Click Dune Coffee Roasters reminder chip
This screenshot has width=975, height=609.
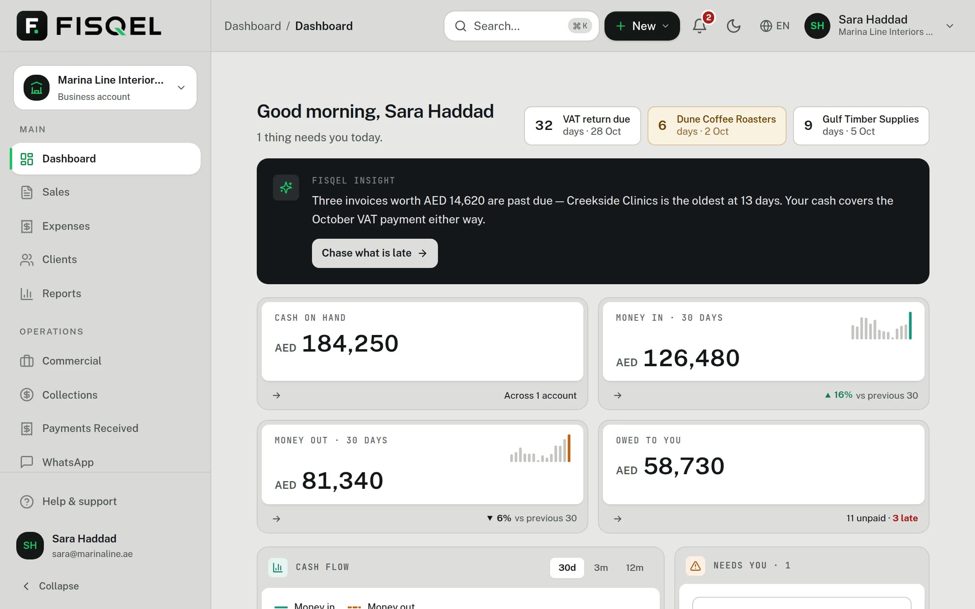point(717,125)
